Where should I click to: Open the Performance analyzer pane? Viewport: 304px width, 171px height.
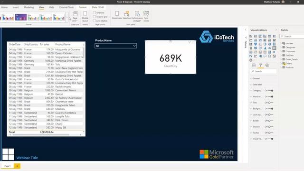click(137, 16)
